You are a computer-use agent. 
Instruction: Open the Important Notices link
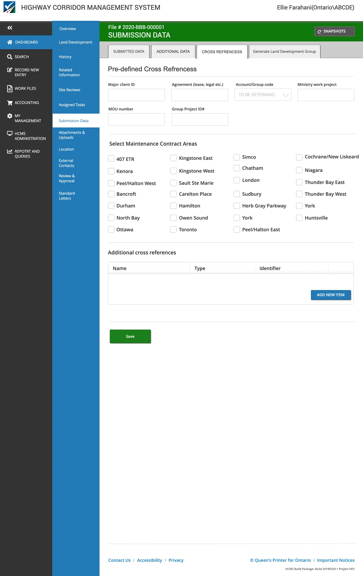click(336, 560)
